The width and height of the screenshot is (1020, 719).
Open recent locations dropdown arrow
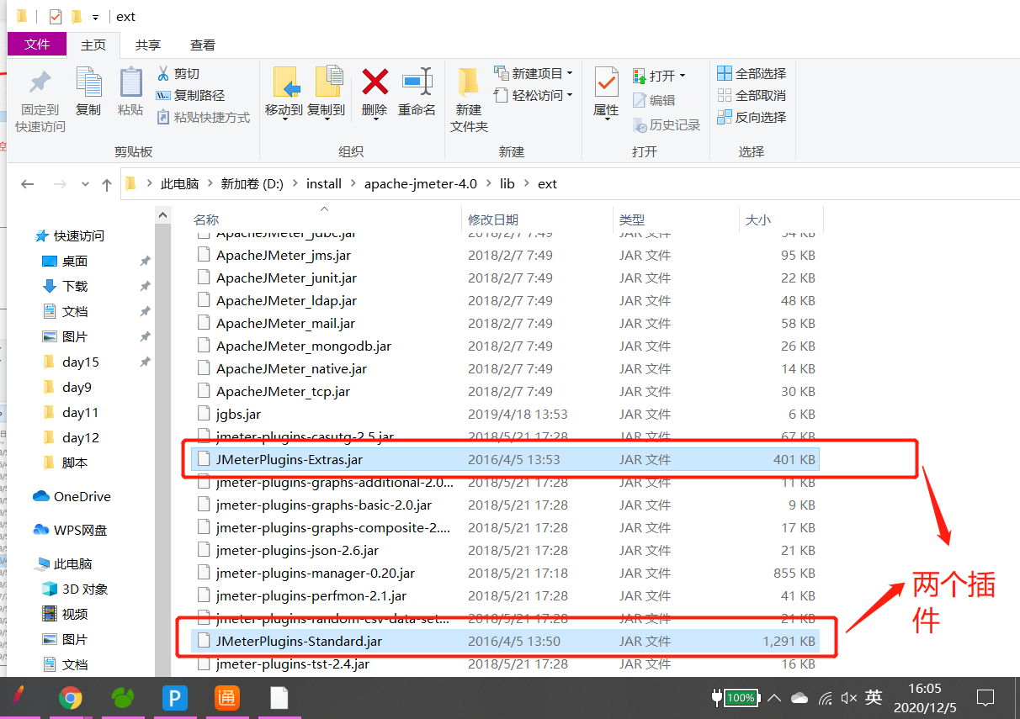click(x=85, y=184)
